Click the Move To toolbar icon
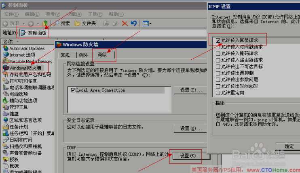The image size is (300, 173). 106,23
